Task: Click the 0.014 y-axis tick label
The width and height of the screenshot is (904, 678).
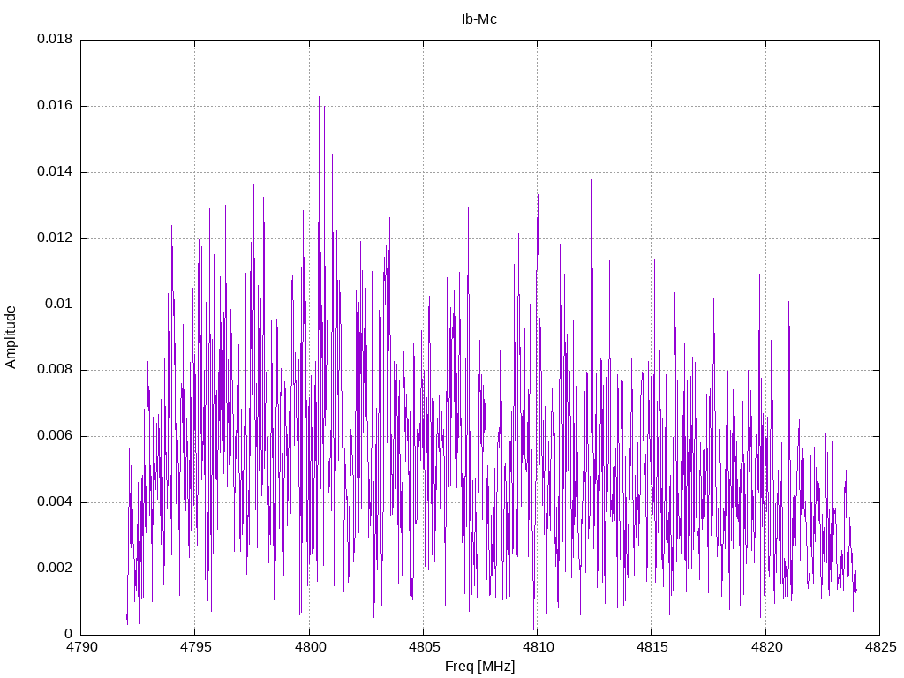Action: [x=55, y=171]
